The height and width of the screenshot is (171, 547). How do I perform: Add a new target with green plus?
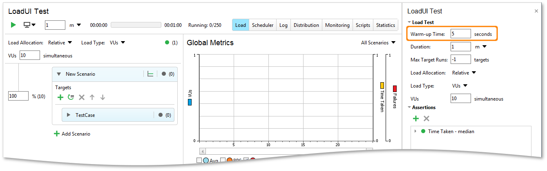click(x=60, y=97)
